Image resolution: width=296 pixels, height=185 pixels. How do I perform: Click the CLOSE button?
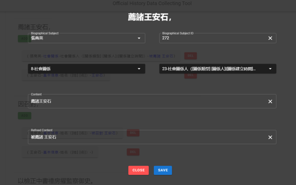pyautogui.click(x=139, y=170)
